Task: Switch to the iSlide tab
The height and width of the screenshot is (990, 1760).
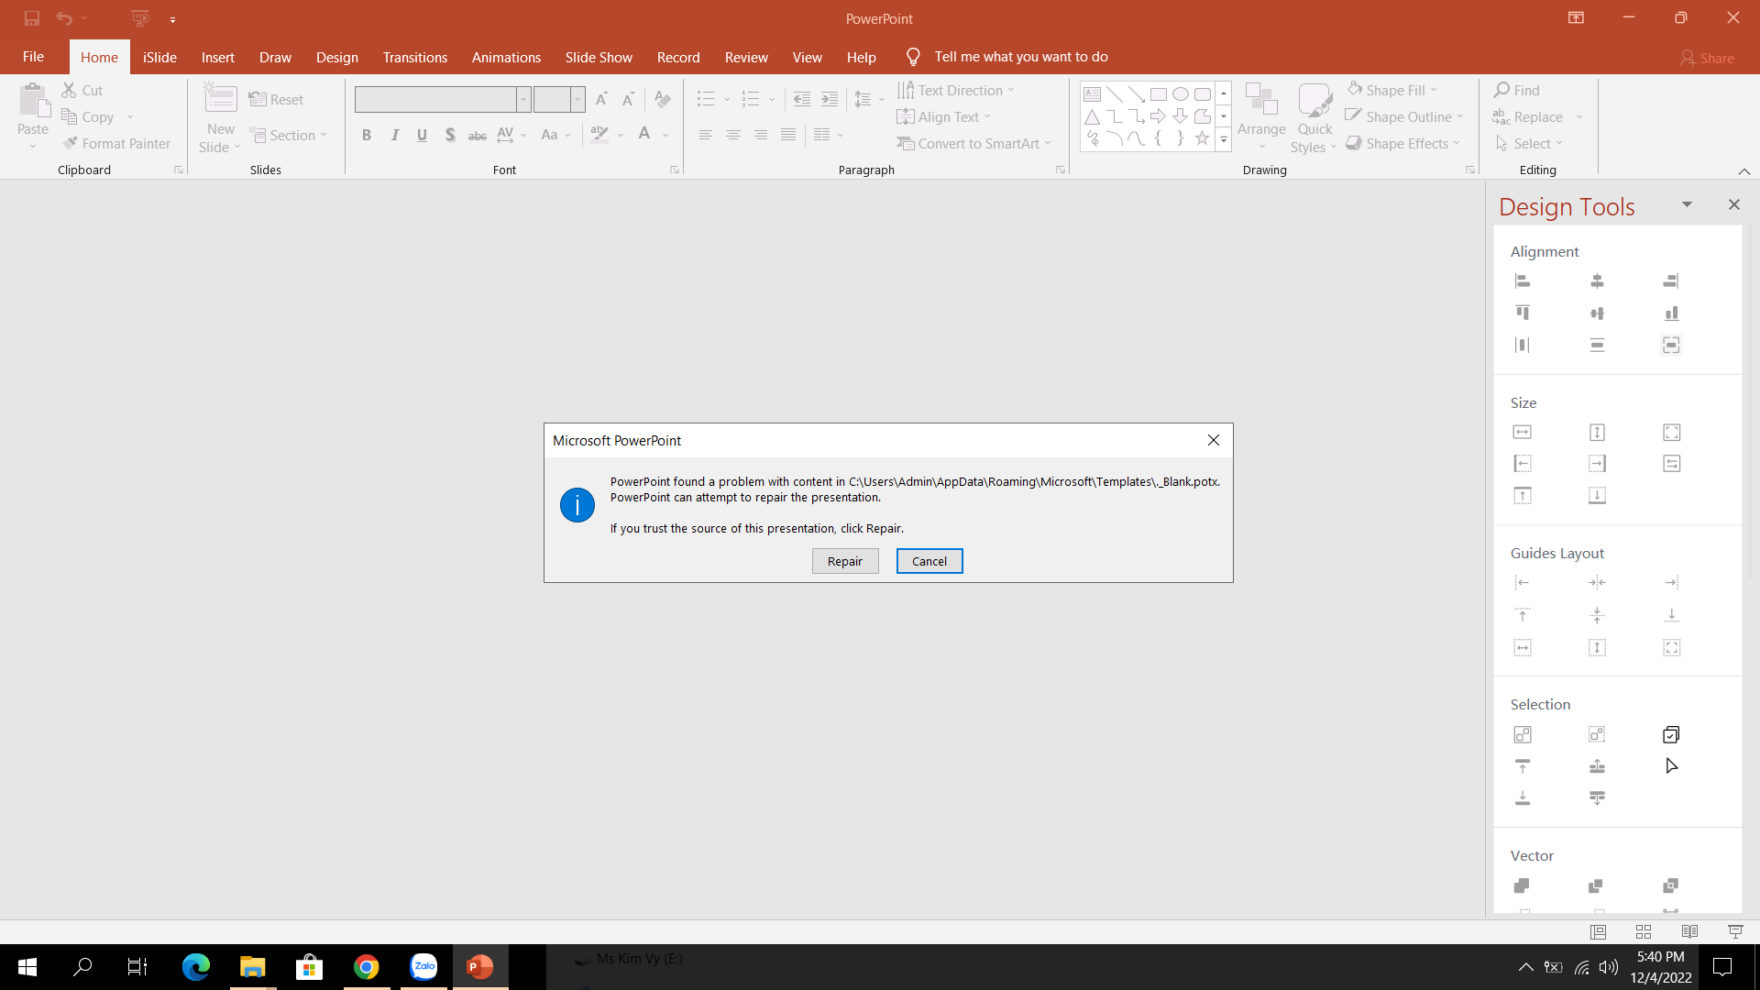Action: [x=159, y=57]
